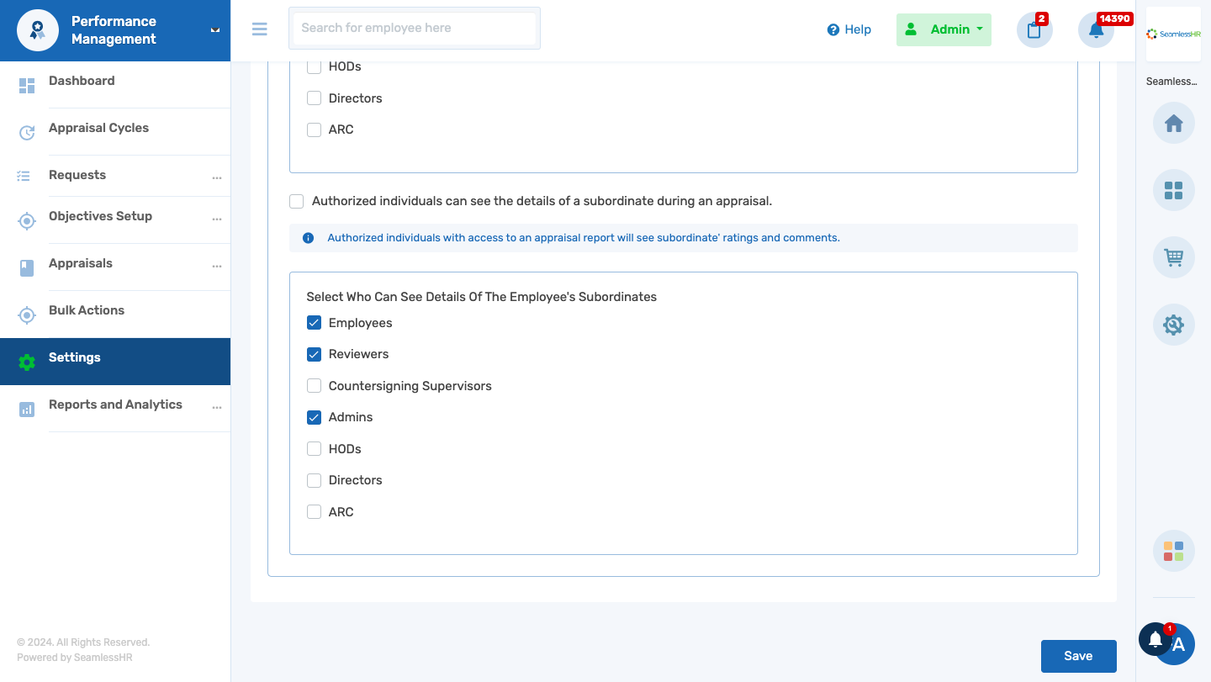This screenshot has height=682, width=1211.
Task: Check Authorized individuals can see subordinate details
Action: 296,201
